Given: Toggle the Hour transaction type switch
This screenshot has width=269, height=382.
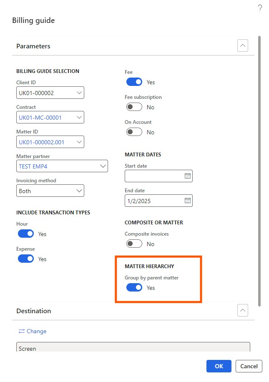Looking at the screenshot, I should [x=26, y=234].
